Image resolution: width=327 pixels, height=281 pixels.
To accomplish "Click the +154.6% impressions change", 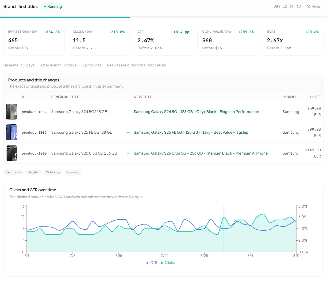I will [x=52, y=32].
